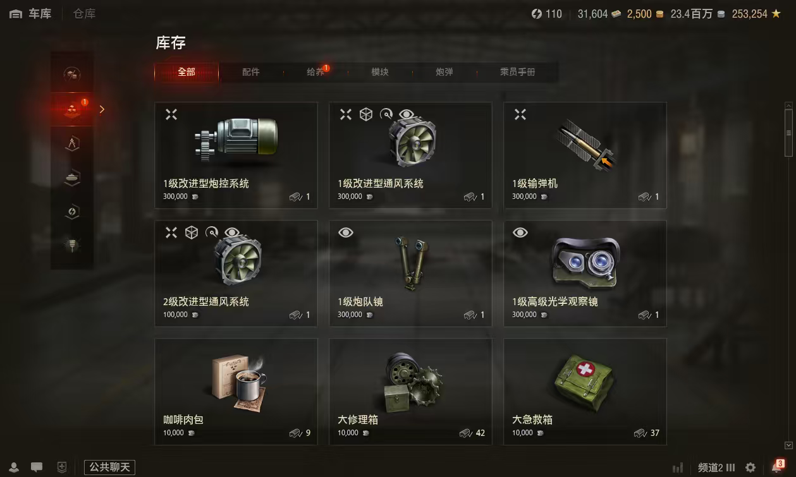Open the chat bubble icon at bottom left
Viewport: 796px width, 477px height.
coord(37,468)
